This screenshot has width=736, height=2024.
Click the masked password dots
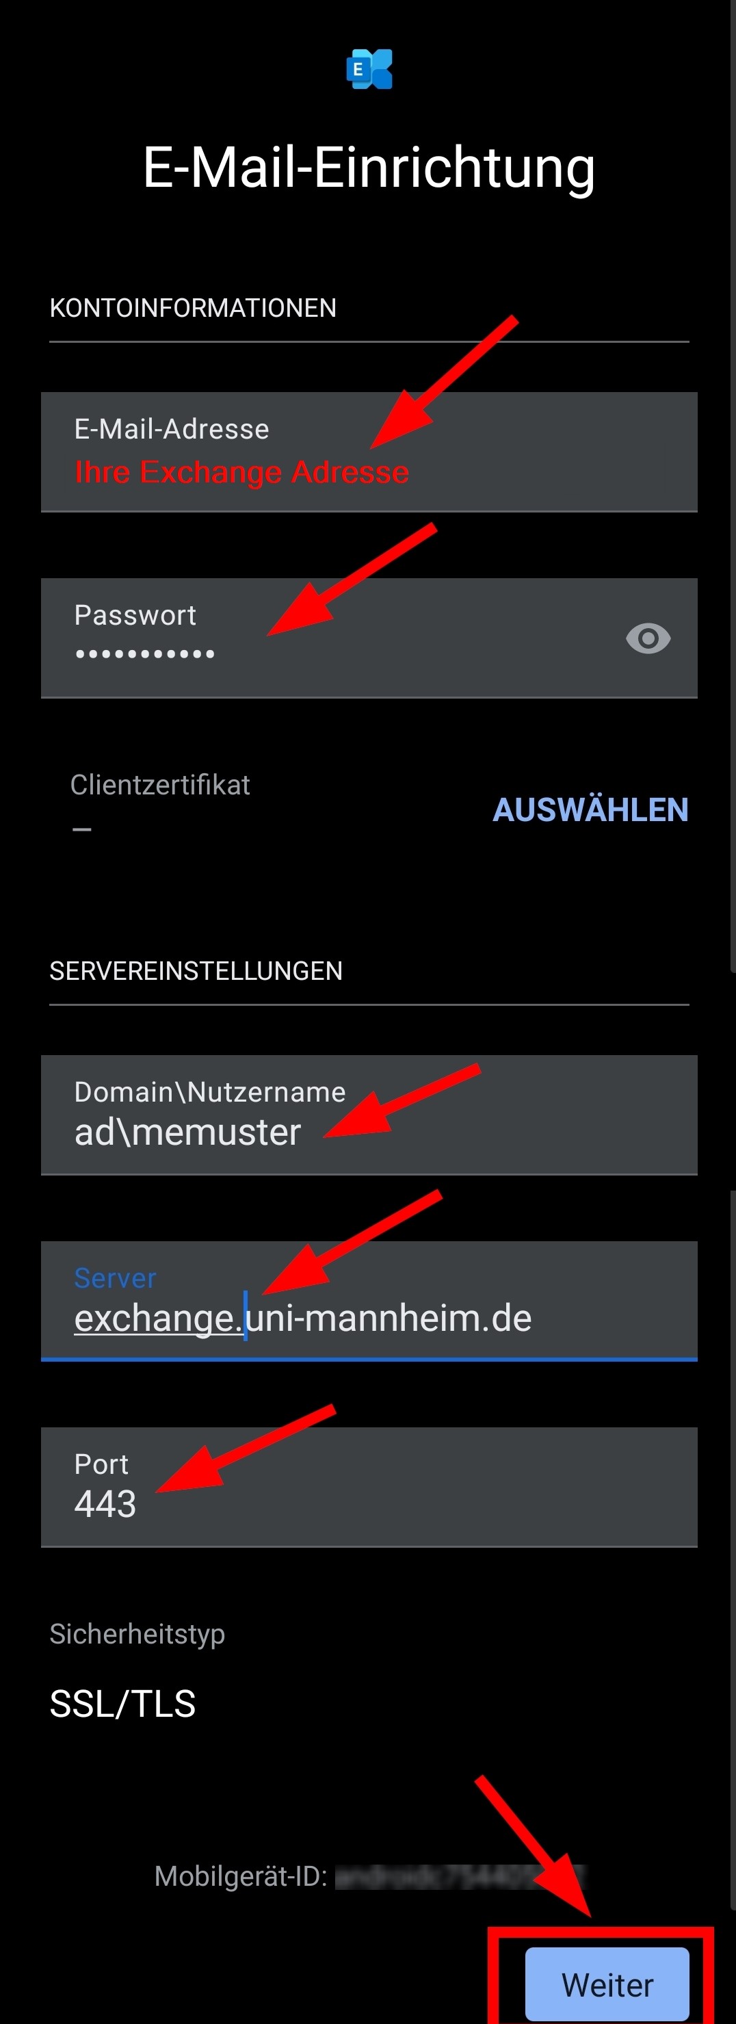tap(144, 653)
